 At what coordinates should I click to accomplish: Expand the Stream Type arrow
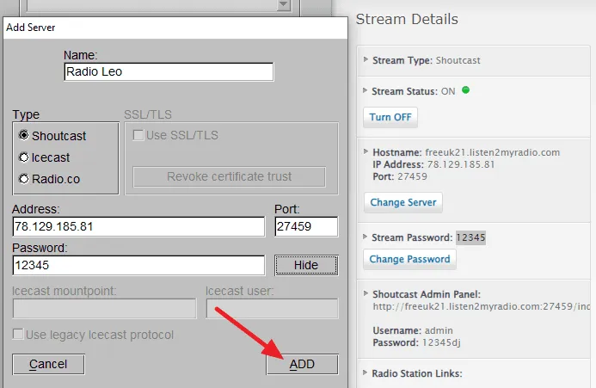pyautogui.click(x=366, y=59)
